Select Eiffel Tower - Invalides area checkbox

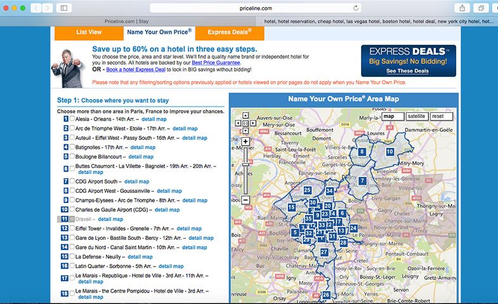pyautogui.click(x=72, y=228)
